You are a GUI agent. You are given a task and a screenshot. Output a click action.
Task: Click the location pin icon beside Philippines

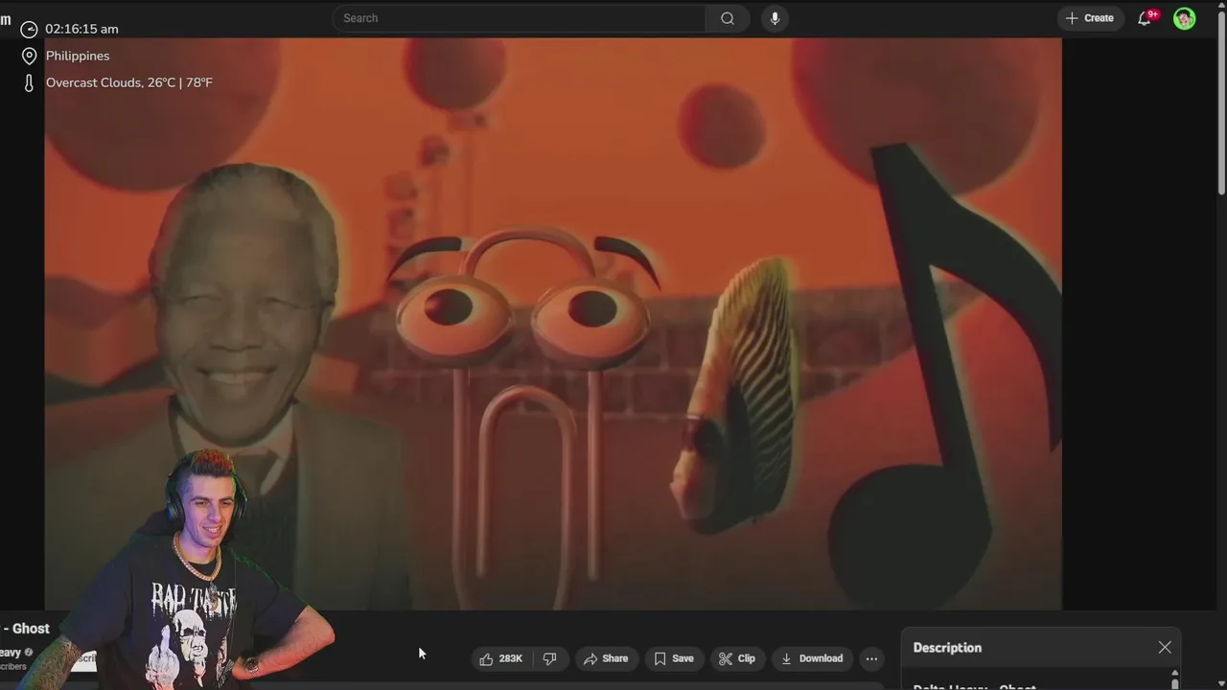pyautogui.click(x=29, y=56)
